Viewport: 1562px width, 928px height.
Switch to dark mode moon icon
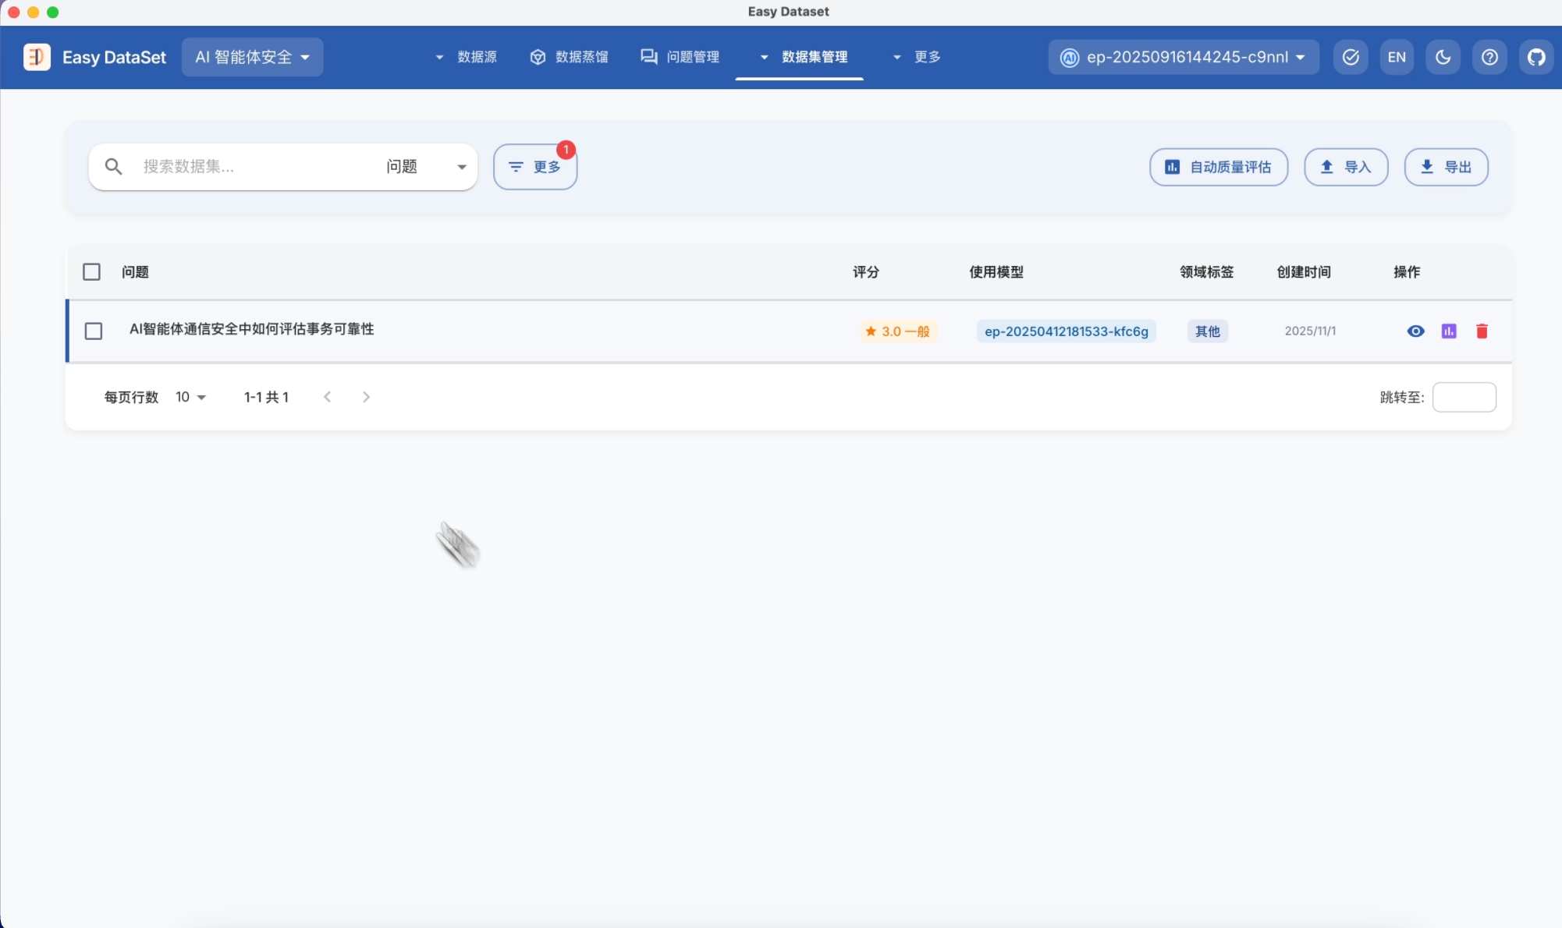(x=1443, y=57)
